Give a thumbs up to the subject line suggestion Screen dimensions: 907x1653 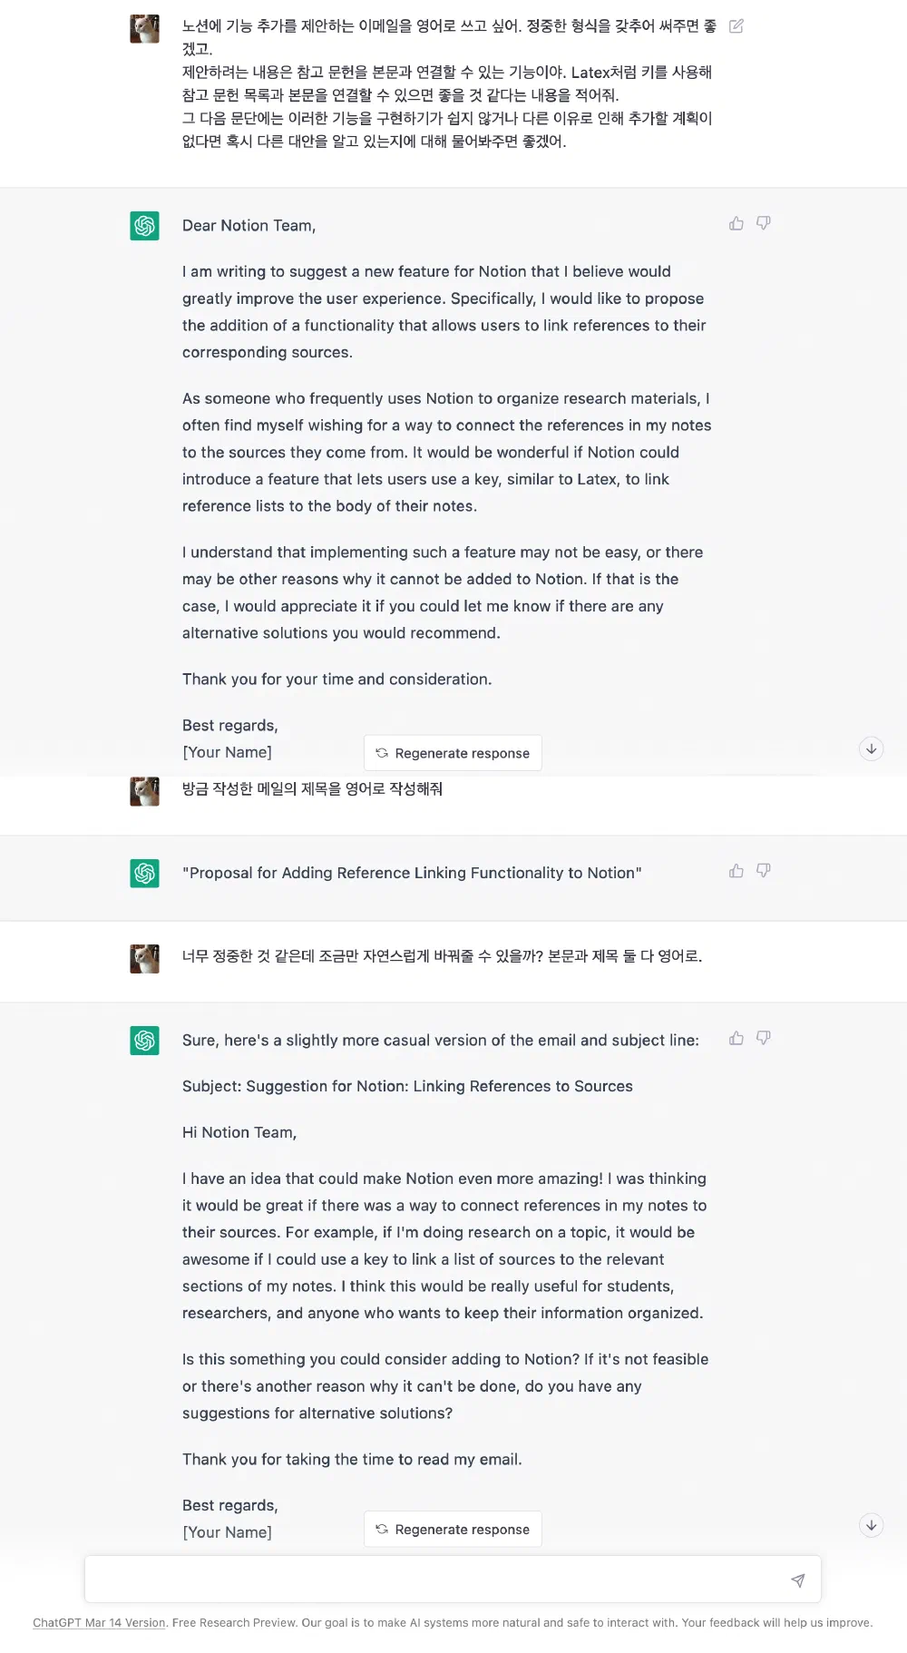[x=736, y=870]
